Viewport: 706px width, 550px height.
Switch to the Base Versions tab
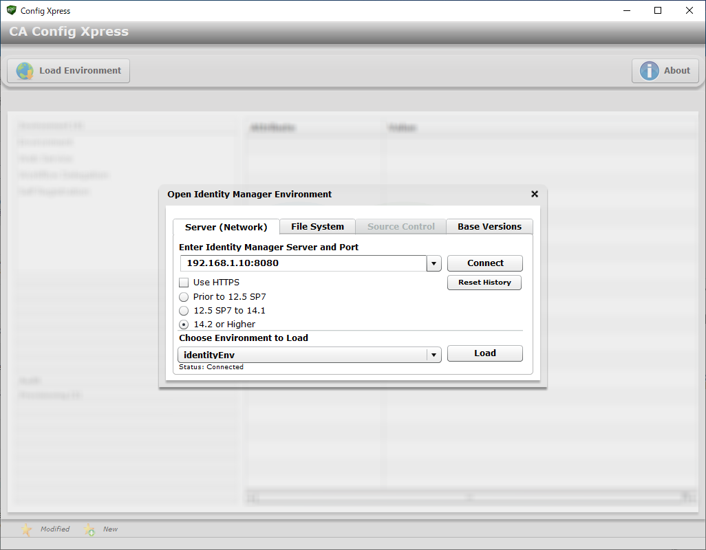pos(489,227)
